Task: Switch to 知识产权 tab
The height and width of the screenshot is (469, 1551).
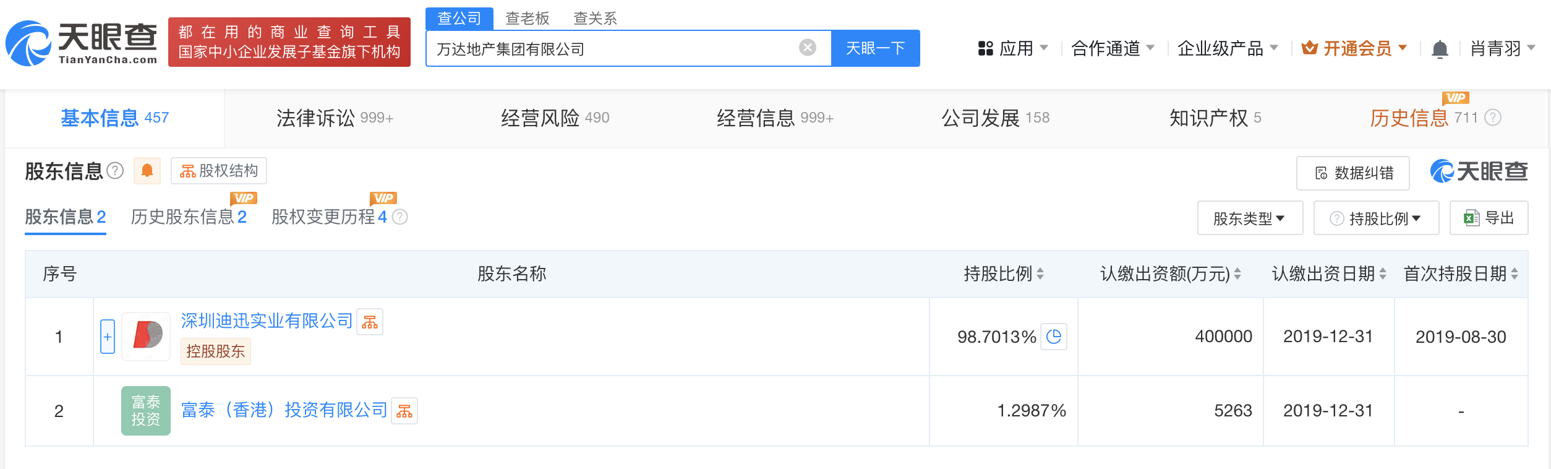Action: pyautogui.click(x=1215, y=118)
